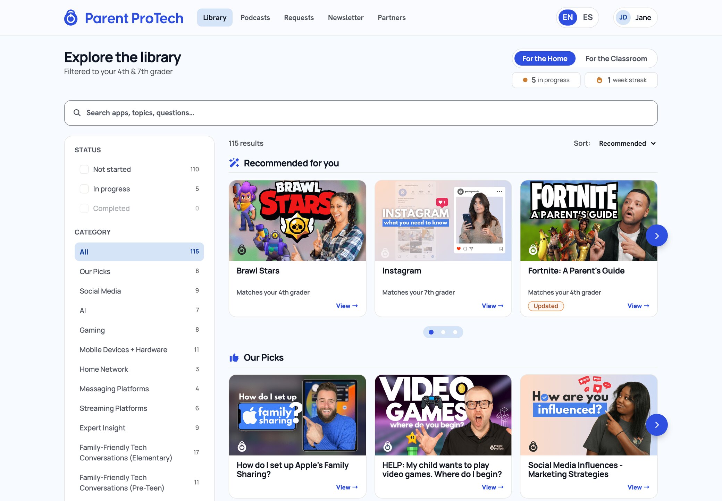Open the Sort Recommended dropdown
Image resolution: width=722 pixels, height=501 pixels.
(627, 143)
